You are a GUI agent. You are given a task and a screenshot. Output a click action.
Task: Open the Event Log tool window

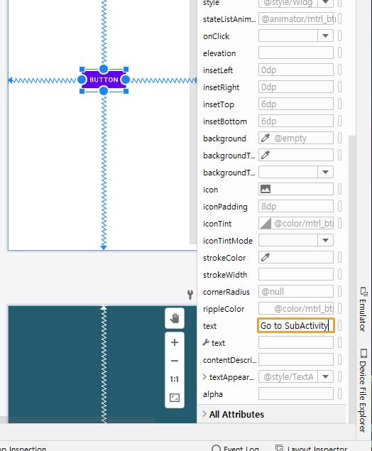pyautogui.click(x=236, y=448)
